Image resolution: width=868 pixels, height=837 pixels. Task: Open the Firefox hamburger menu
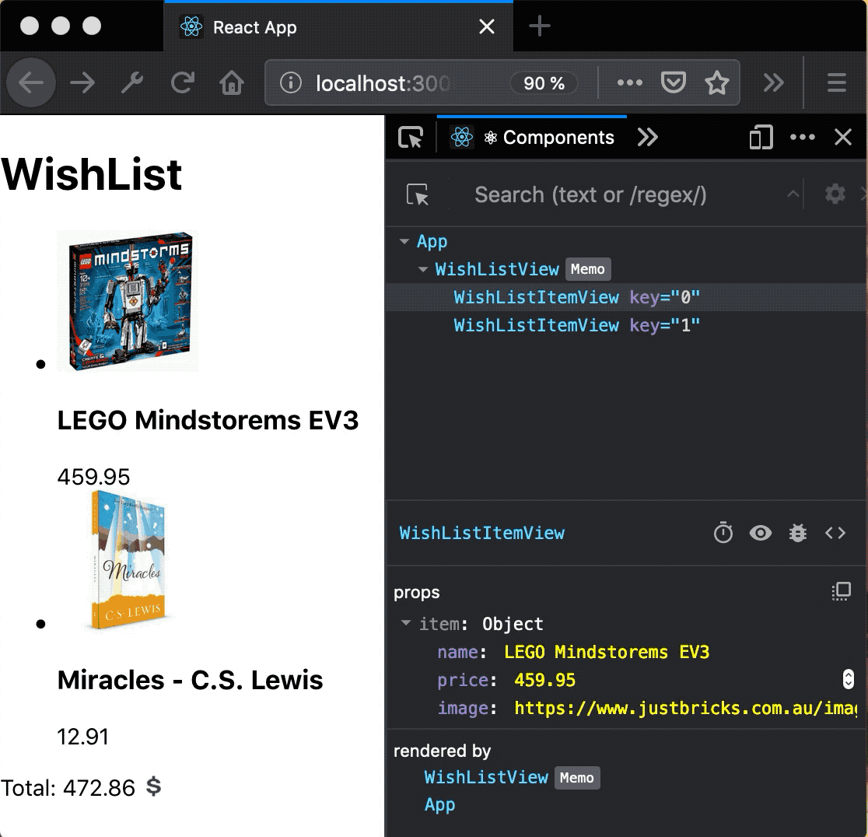836,83
